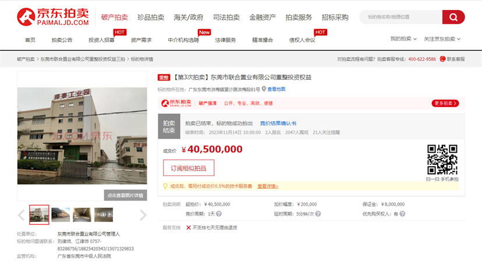Viewport: 482px width, 267px height.
Task: Select the fourth dark interior thumbnail
Action: click(x=104, y=215)
